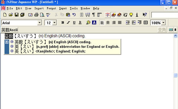Toggle bold formatting
Viewport: 178px width, 109px height.
pos(62,23)
